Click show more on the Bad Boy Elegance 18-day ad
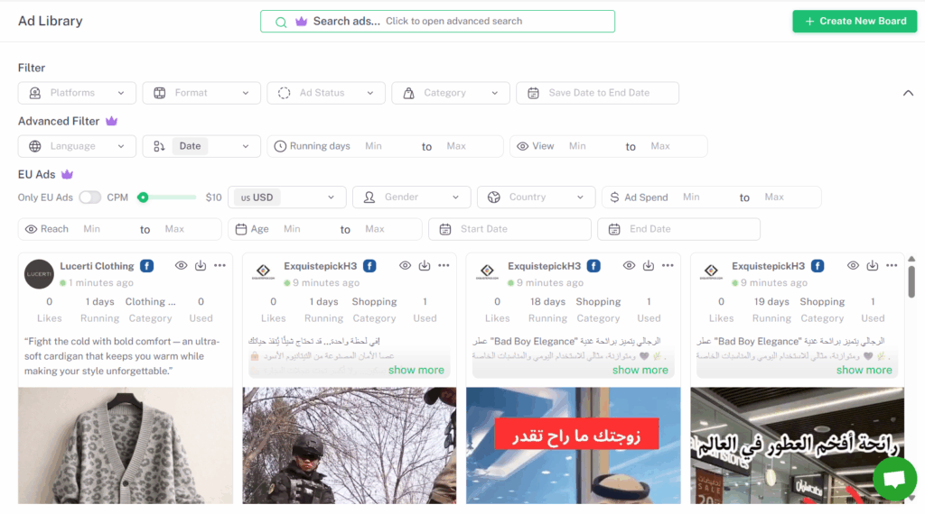Image resolution: width=925 pixels, height=514 pixels. pos(640,370)
